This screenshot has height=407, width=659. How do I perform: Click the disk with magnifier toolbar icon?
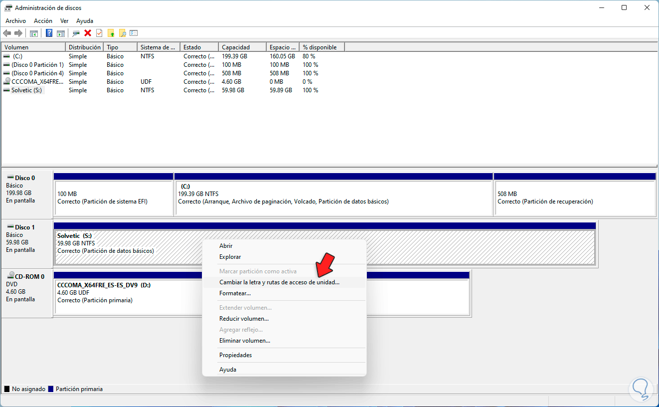76,33
